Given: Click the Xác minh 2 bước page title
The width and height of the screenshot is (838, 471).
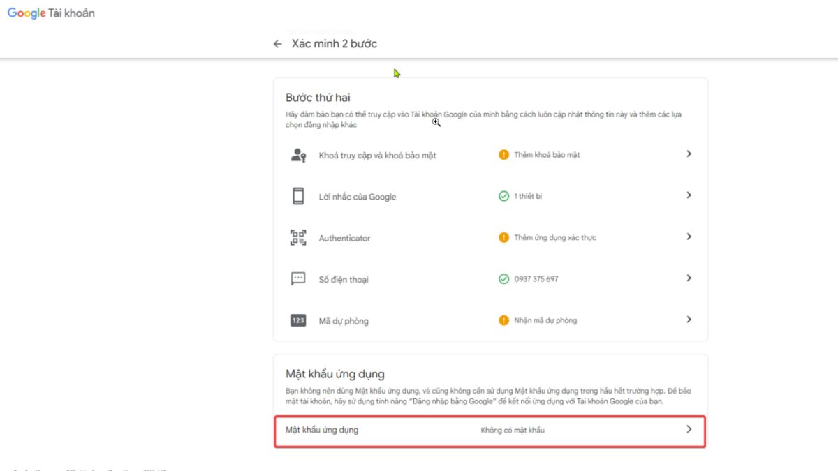Looking at the screenshot, I should (335, 43).
